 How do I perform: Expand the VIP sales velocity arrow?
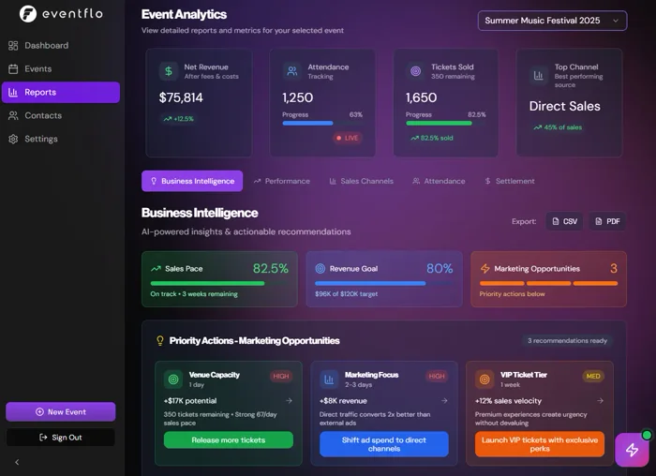coord(600,400)
